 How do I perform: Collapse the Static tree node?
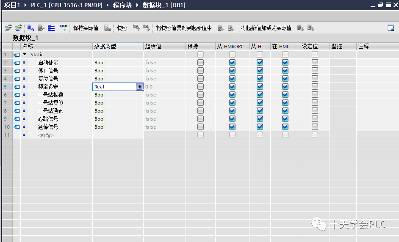25,55
